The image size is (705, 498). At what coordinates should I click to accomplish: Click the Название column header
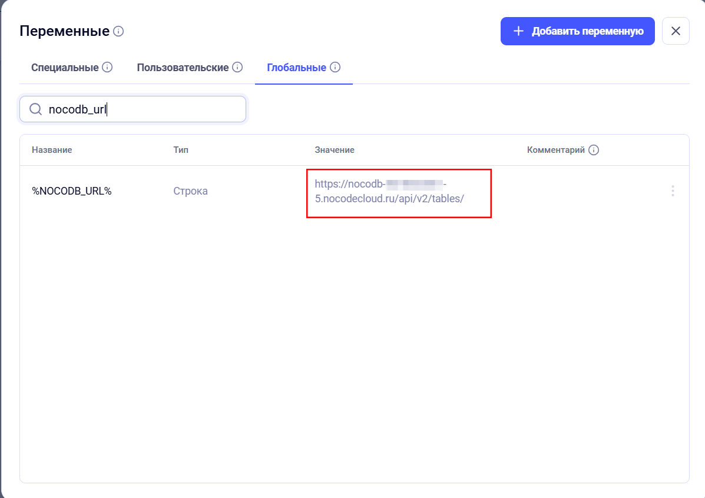coord(52,150)
